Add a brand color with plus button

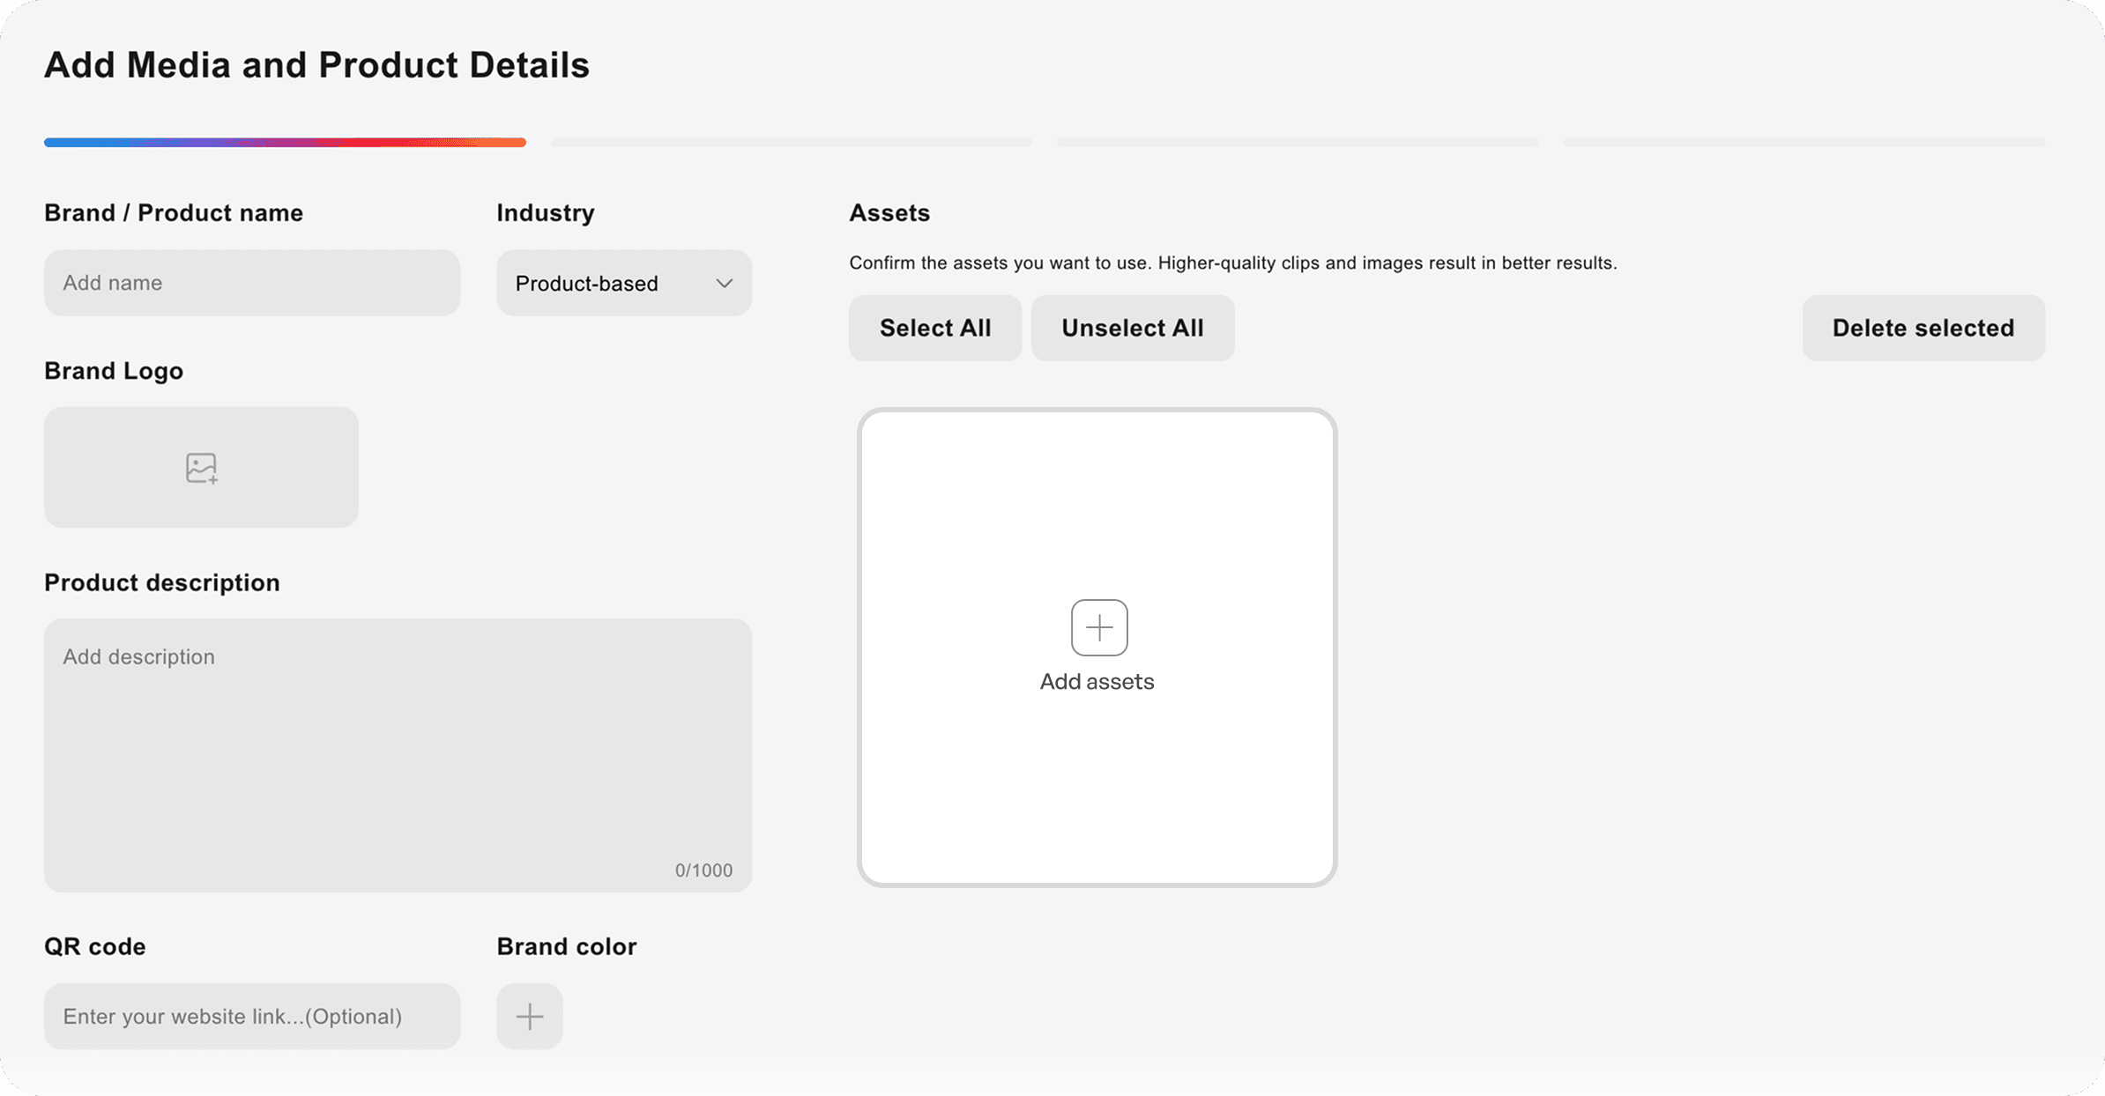click(529, 1016)
